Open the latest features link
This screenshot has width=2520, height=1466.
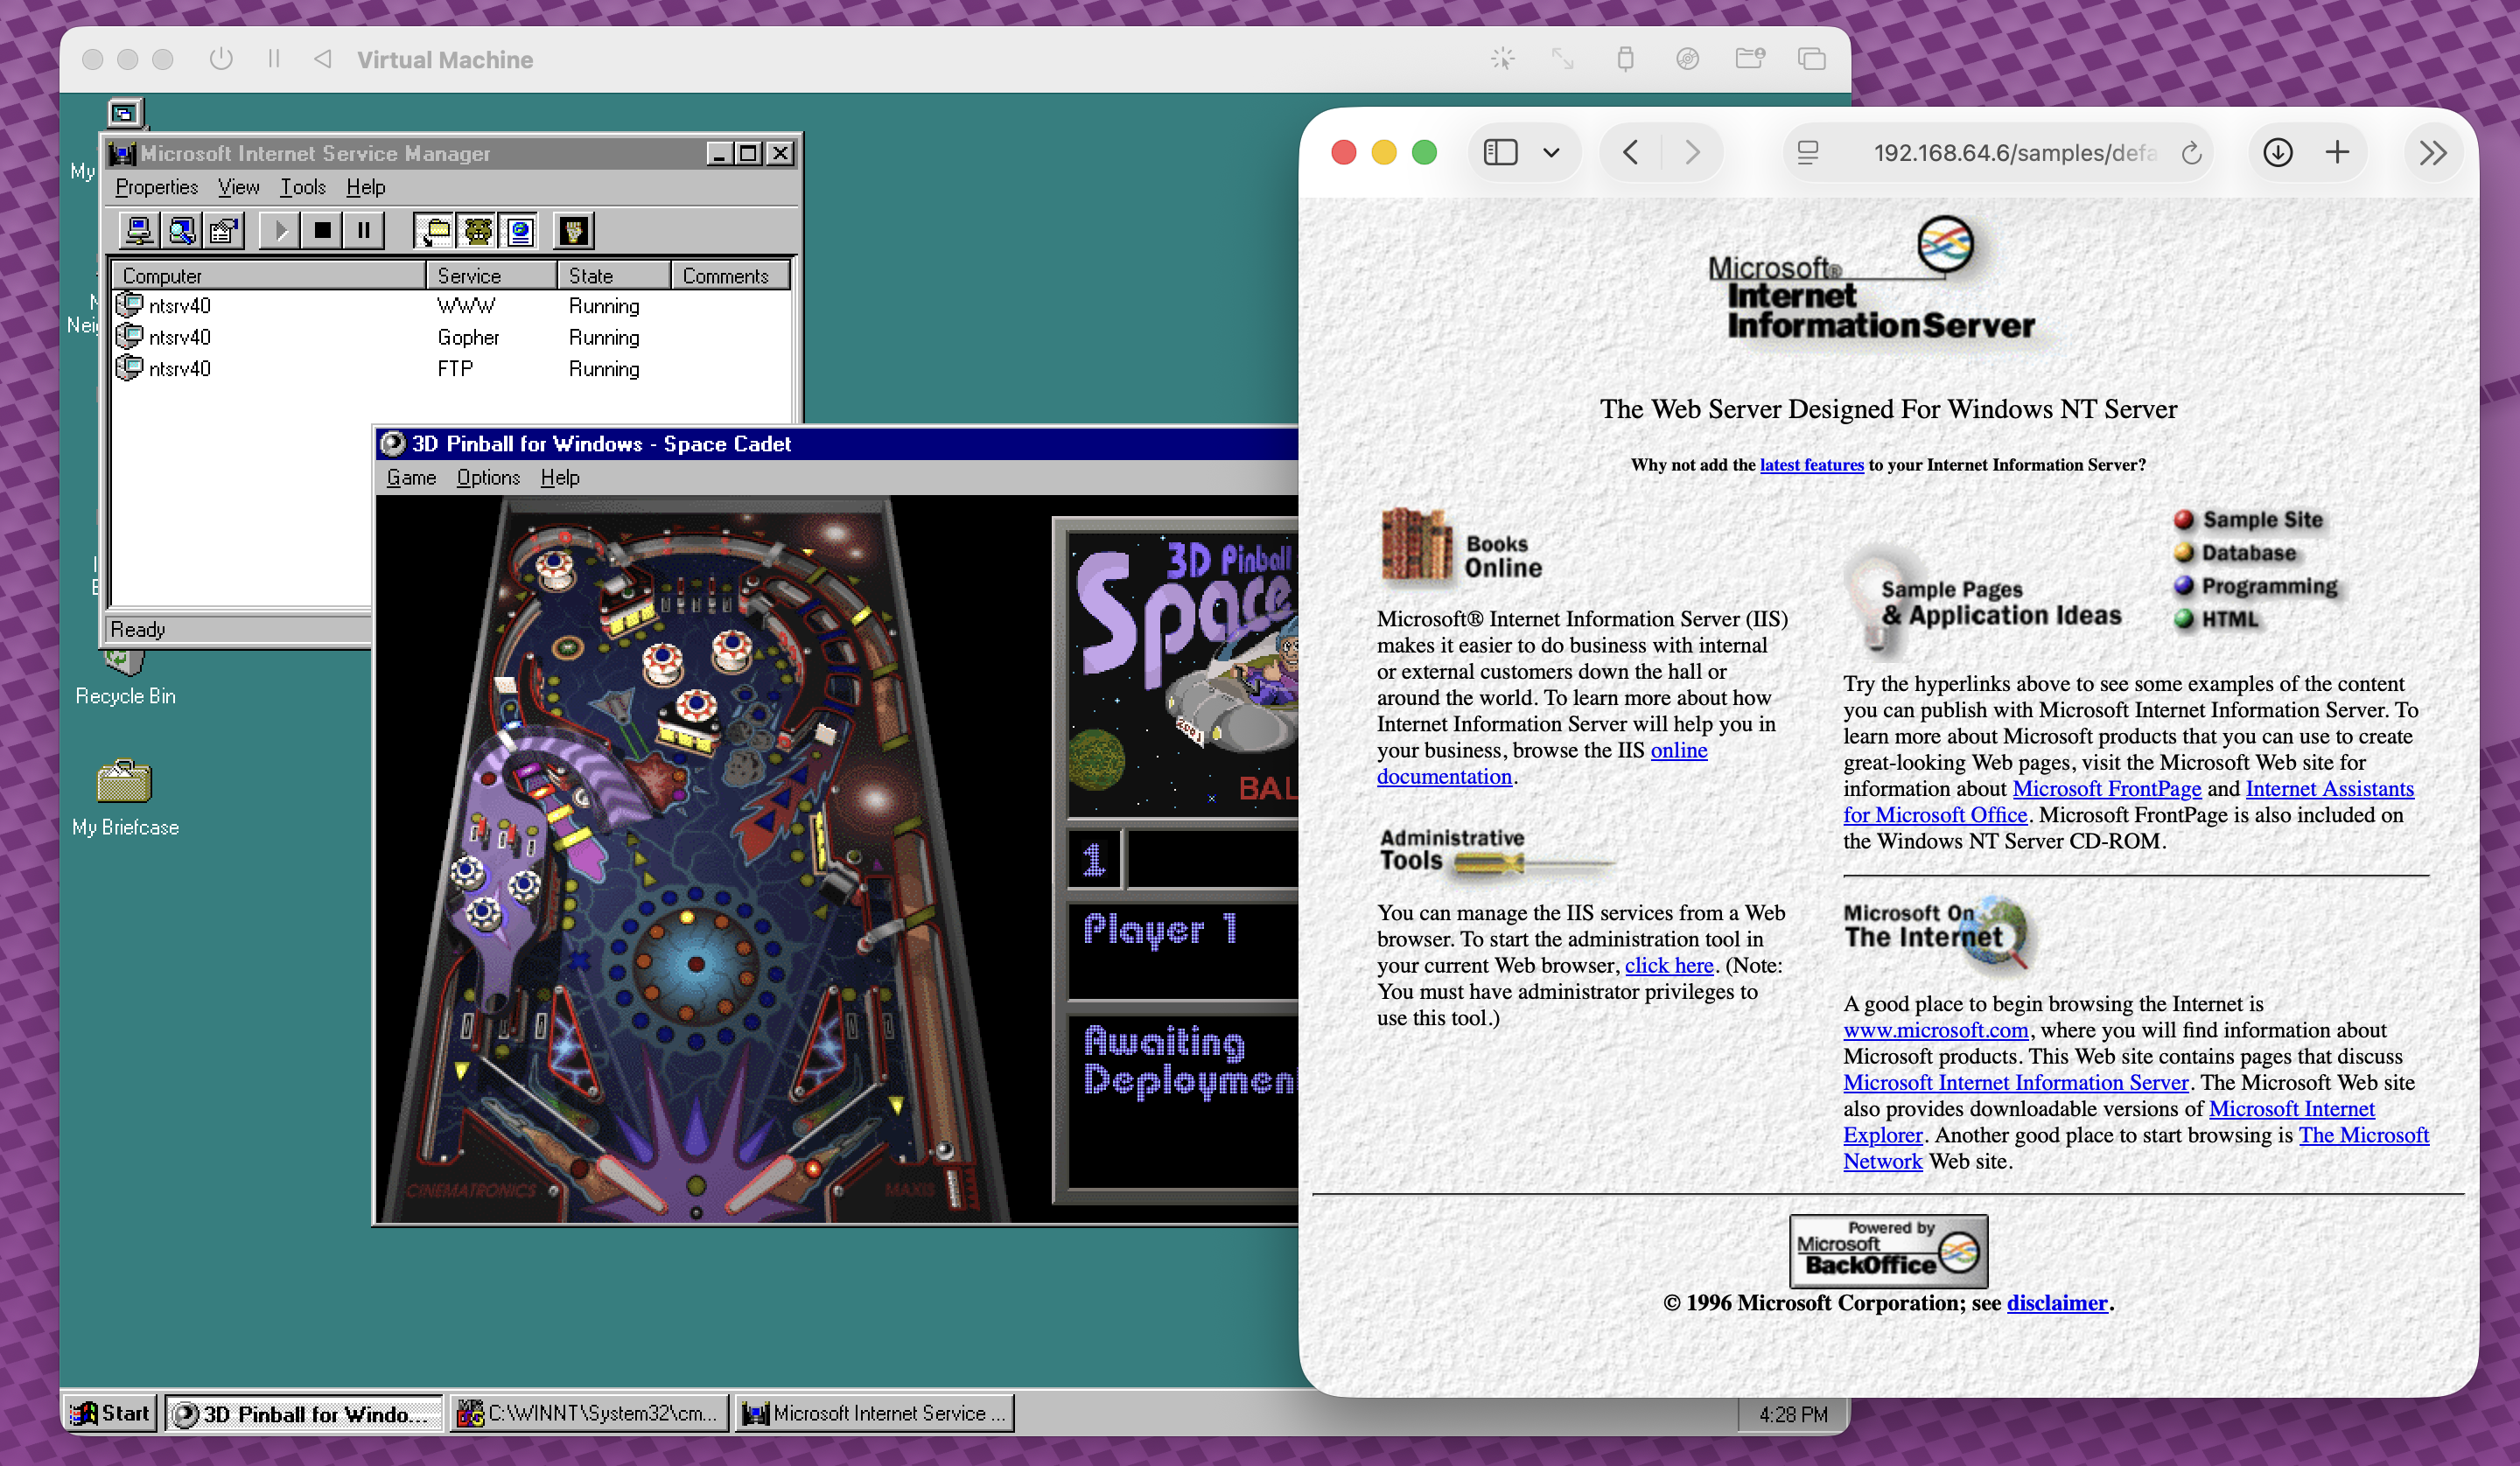tap(1811, 465)
